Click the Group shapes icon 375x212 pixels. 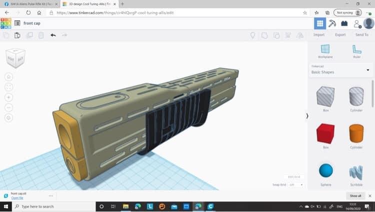pos(264,36)
